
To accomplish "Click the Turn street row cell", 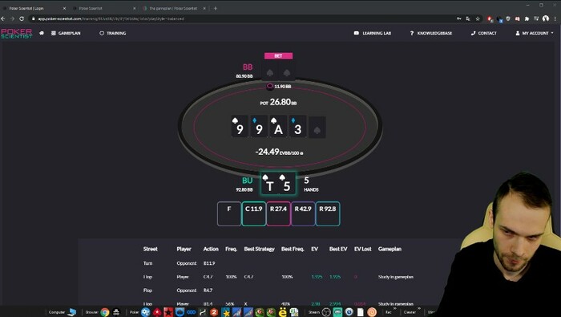I will (x=147, y=263).
